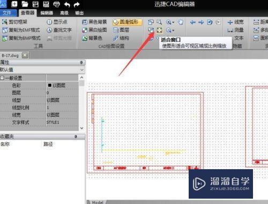Viewport: 268px width, 204px height.
Task: Click the New file icon in quick access bar
Action: click(x=14, y=4)
